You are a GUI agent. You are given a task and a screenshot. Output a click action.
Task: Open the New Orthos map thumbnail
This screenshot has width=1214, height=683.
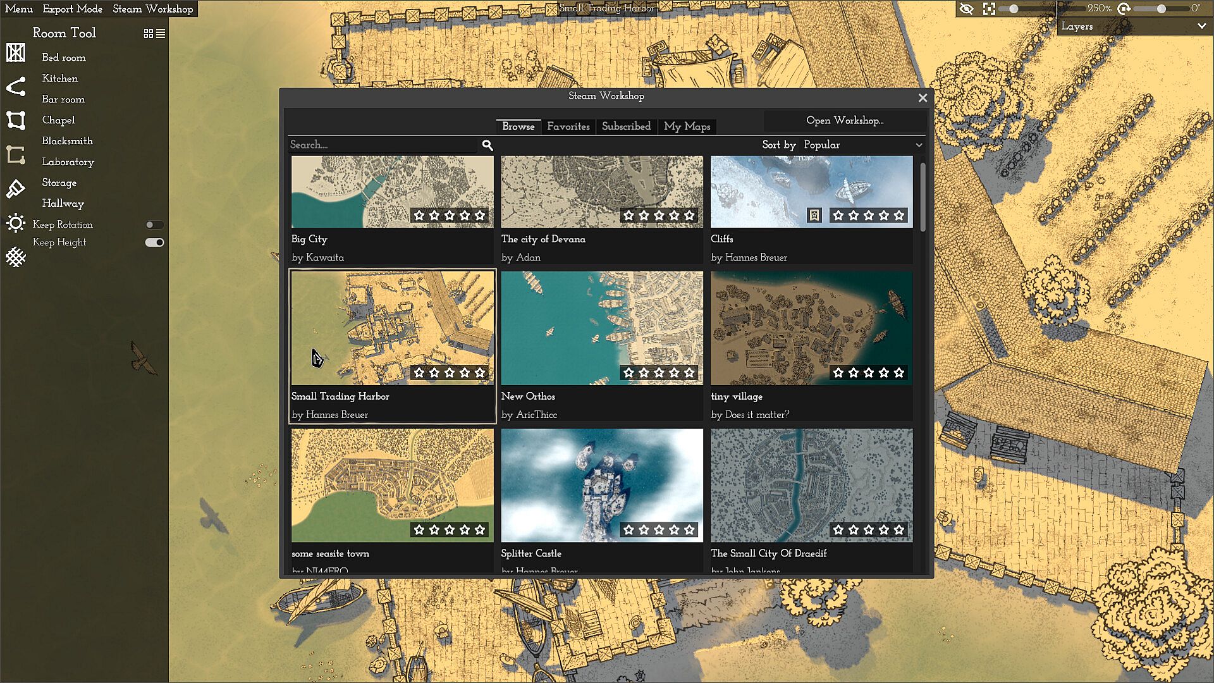601,328
